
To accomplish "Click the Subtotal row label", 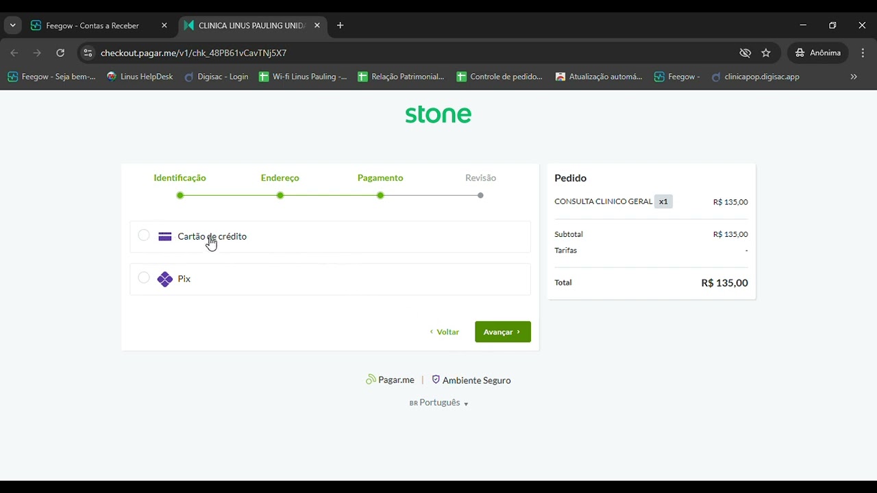I will click(569, 234).
